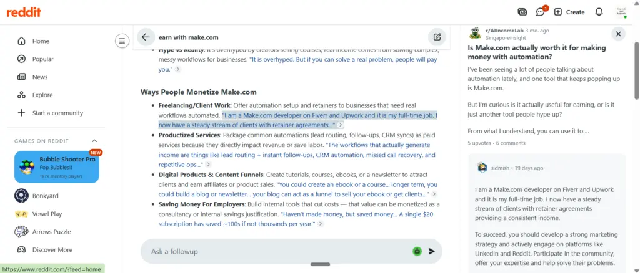This screenshot has height=273, width=640.
Task: Collapse the Games on Reddit section
Action: [x=94, y=141]
